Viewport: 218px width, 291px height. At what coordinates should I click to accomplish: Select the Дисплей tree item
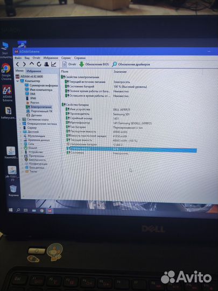pyautogui.click(x=31, y=132)
